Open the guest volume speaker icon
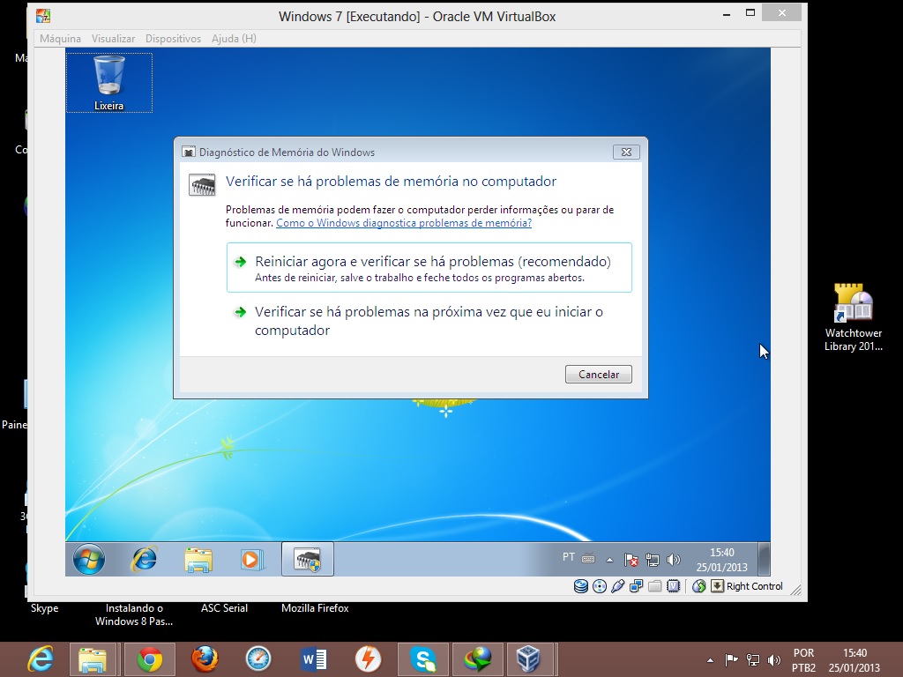 [x=673, y=560]
